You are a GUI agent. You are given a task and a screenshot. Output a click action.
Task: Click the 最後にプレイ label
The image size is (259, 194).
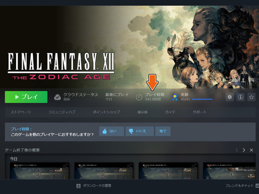(117, 95)
